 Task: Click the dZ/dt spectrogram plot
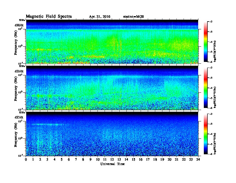pos(112,134)
